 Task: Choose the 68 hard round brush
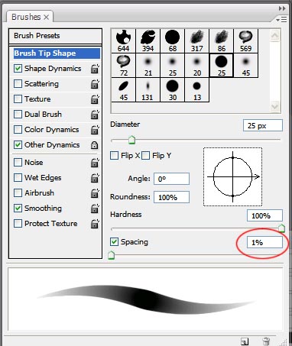(173, 40)
